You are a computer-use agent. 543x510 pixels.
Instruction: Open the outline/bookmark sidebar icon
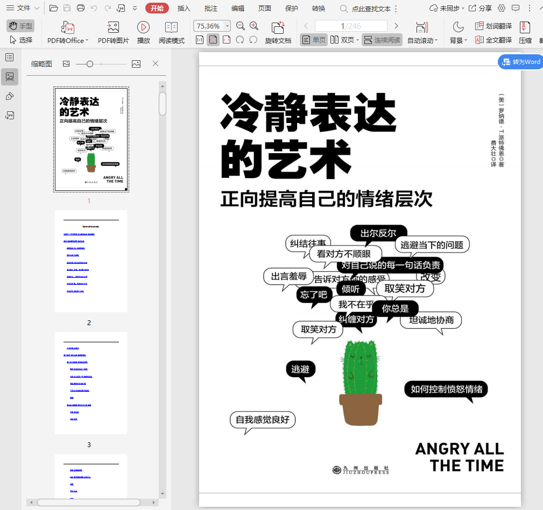(x=10, y=58)
